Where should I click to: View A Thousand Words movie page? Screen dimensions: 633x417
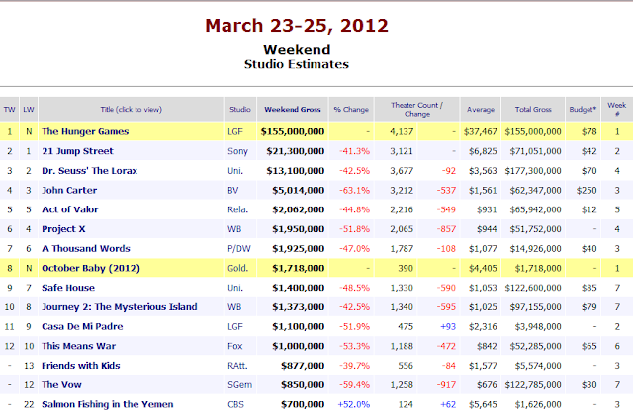[x=86, y=248]
